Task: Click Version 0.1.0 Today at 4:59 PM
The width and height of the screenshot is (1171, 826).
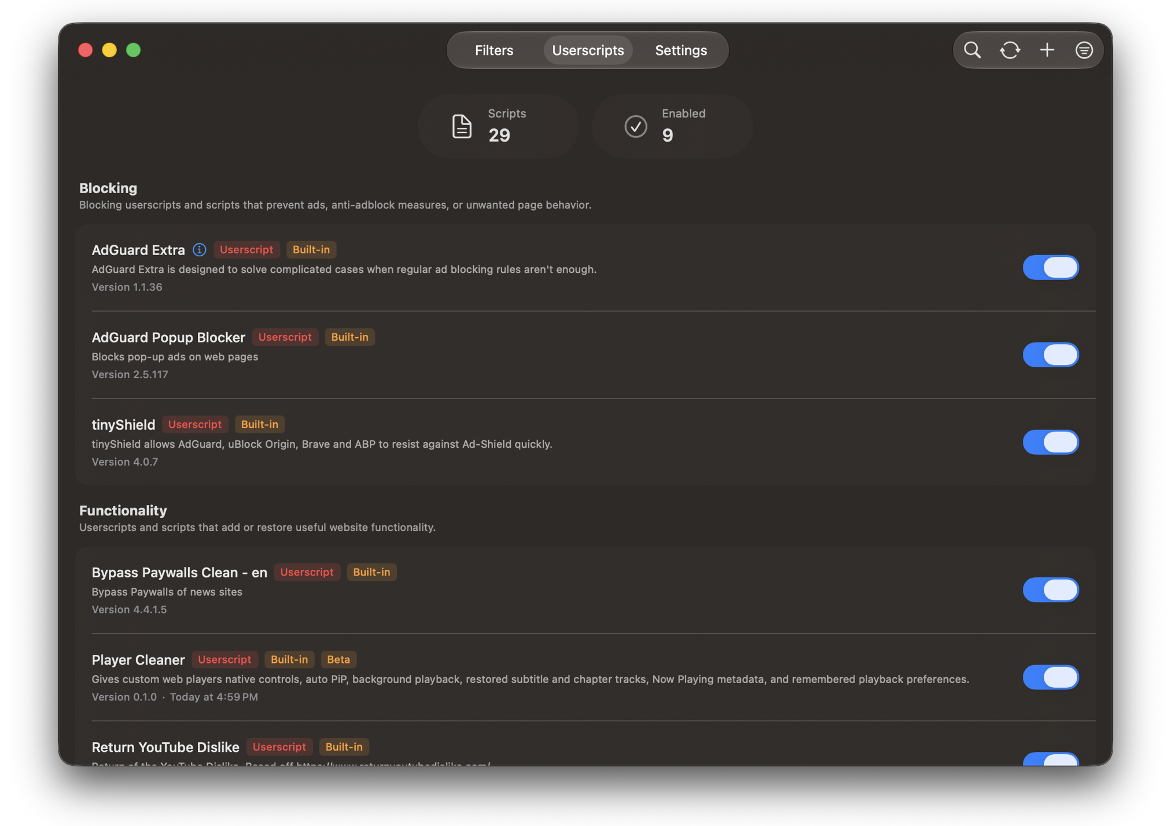Action: (x=175, y=696)
